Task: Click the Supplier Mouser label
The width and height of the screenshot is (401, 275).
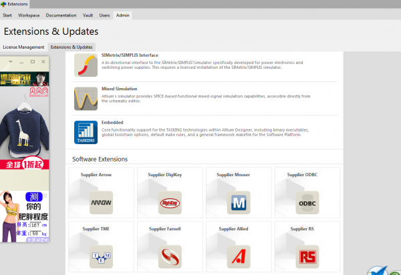Action: (x=233, y=175)
